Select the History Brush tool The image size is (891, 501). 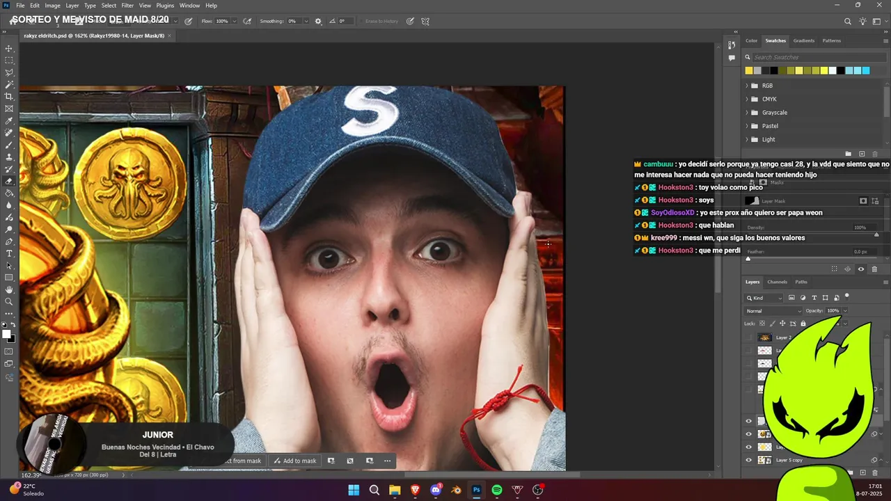pyautogui.click(x=9, y=169)
